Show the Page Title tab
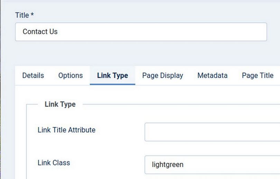This screenshot has height=179, width=280. [x=258, y=75]
